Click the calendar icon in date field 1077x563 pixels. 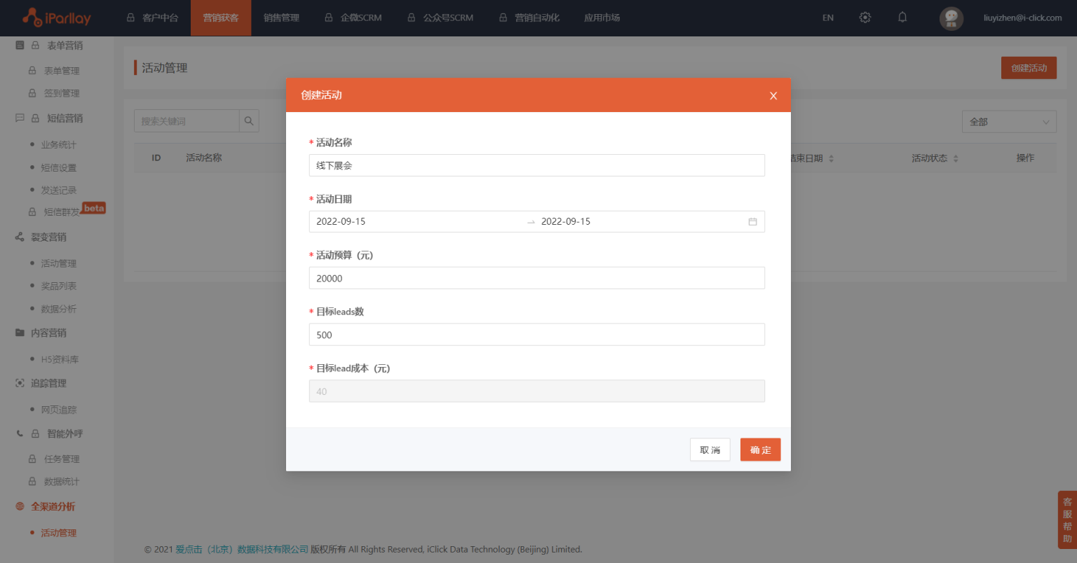(x=752, y=222)
